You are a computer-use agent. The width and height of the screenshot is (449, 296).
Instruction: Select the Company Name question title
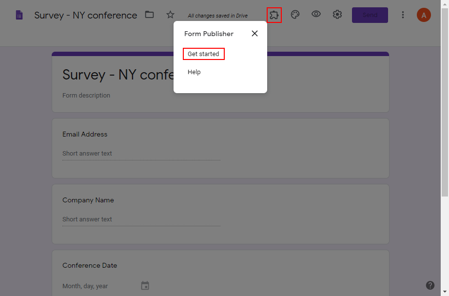(x=88, y=200)
